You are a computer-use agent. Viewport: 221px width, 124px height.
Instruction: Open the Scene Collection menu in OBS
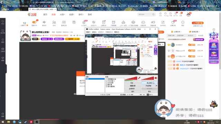pyautogui.click(x=109, y=32)
